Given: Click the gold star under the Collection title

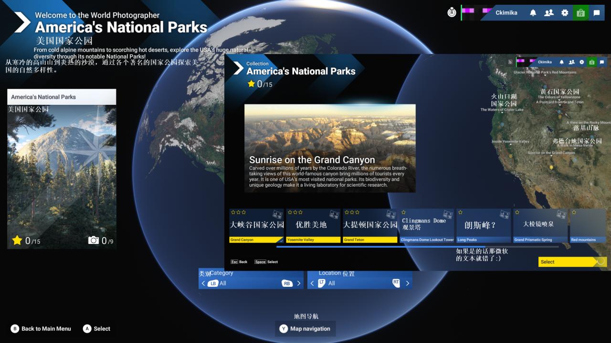Looking at the screenshot, I should point(252,84).
